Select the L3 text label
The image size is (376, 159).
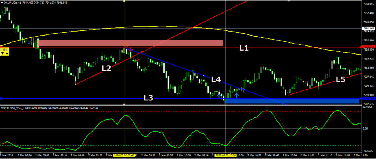pos(148,98)
